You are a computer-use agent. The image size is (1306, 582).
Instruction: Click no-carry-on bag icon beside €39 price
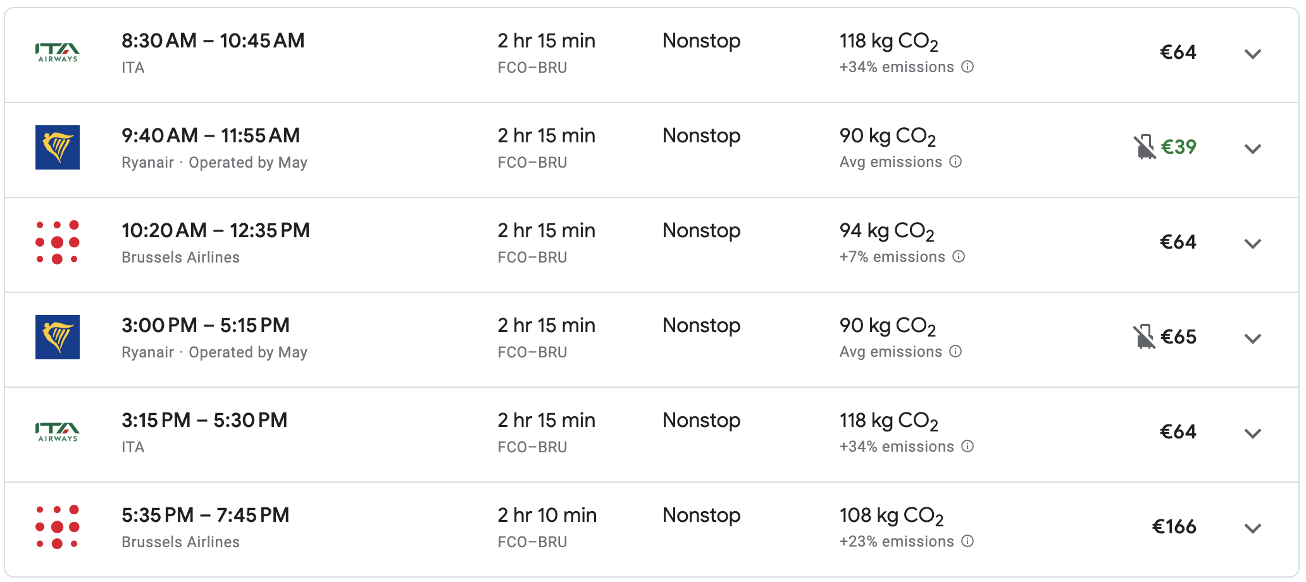(x=1144, y=147)
